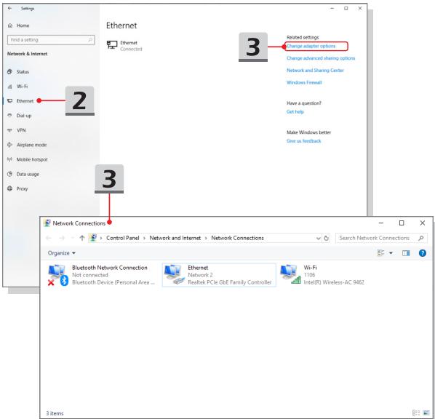Click the Forward arrow in Network Connections
The height and width of the screenshot is (419, 435).
pyautogui.click(x=62, y=238)
